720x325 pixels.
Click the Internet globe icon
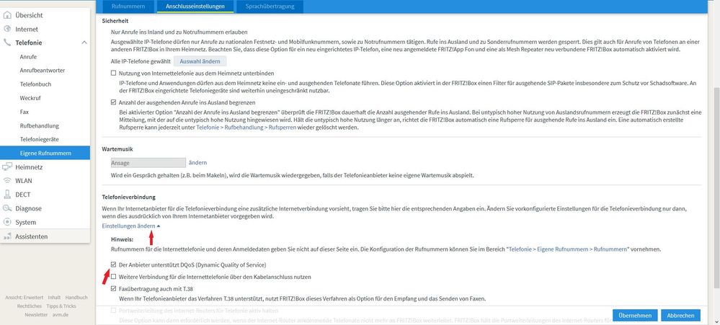click(7, 29)
